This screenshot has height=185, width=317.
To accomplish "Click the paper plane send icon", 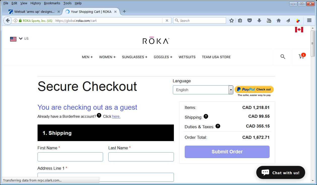I will click(x=288, y=21).
